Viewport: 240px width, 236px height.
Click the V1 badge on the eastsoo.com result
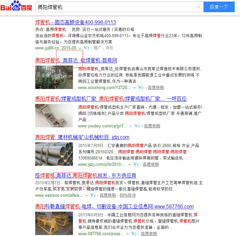[93, 195]
